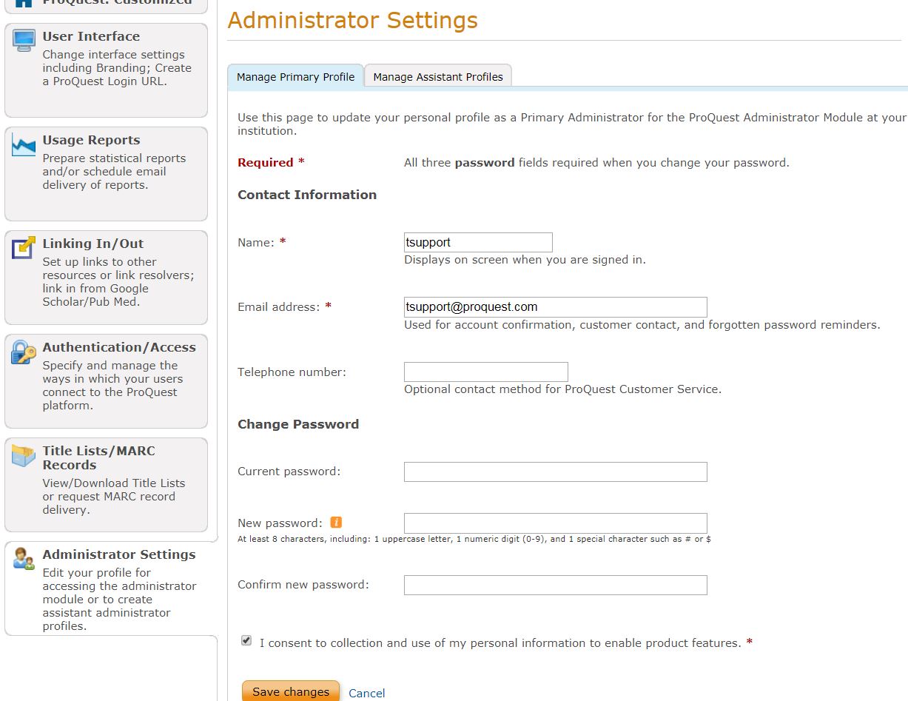Open the User Interface section heading

click(x=91, y=36)
